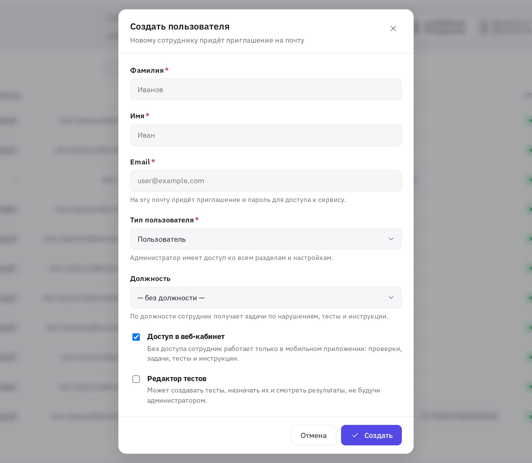Uncheck the Доступ в веб-кабинет checkbox
532x463 pixels.
pyautogui.click(x=136, y=337)
